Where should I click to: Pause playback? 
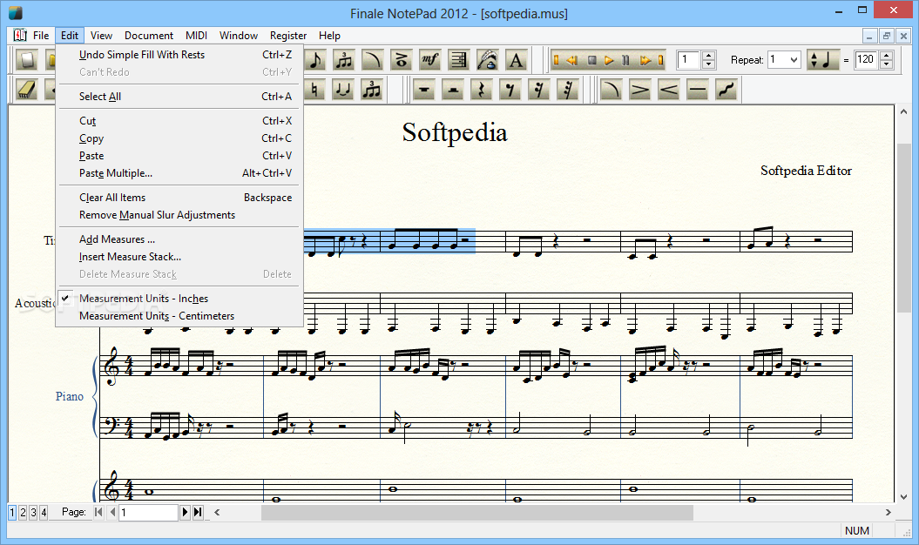(x=626, y=60)
